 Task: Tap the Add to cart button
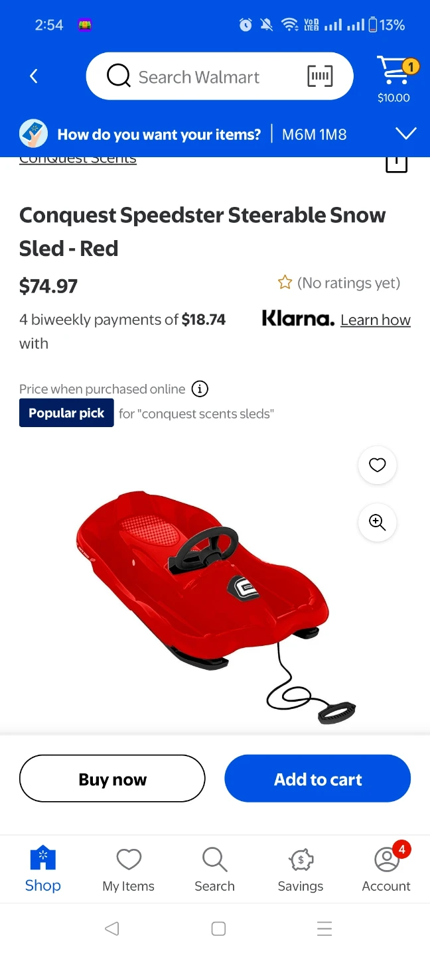tap(318, 779)
